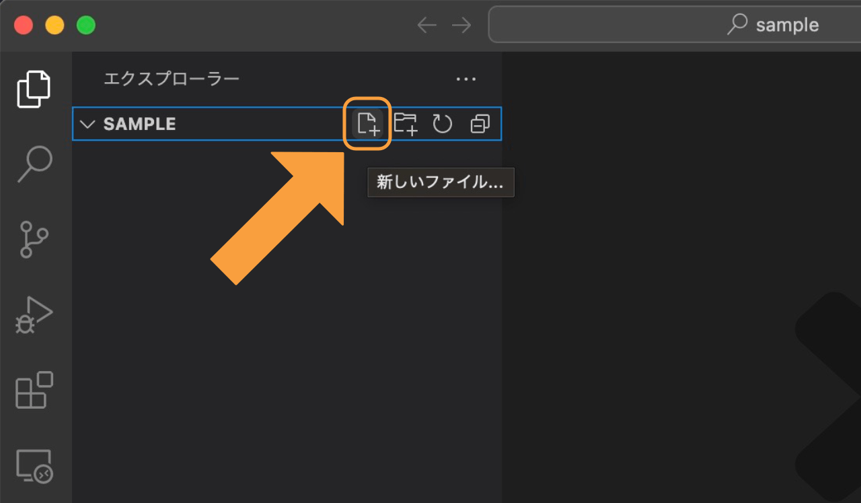Open the Explorer view in activity bar
Screen dimensions: 861x503
[x=34, y=88]
